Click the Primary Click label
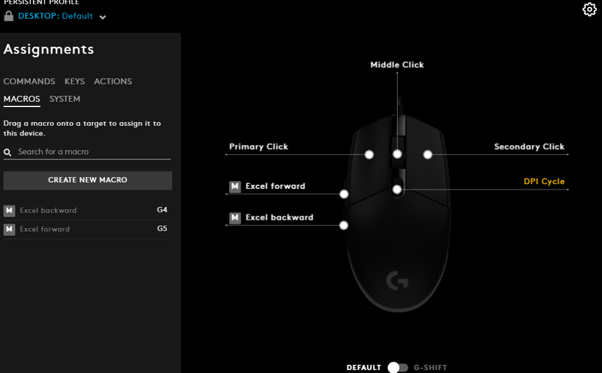The image size is (602, 373). (x=258, y=147)
